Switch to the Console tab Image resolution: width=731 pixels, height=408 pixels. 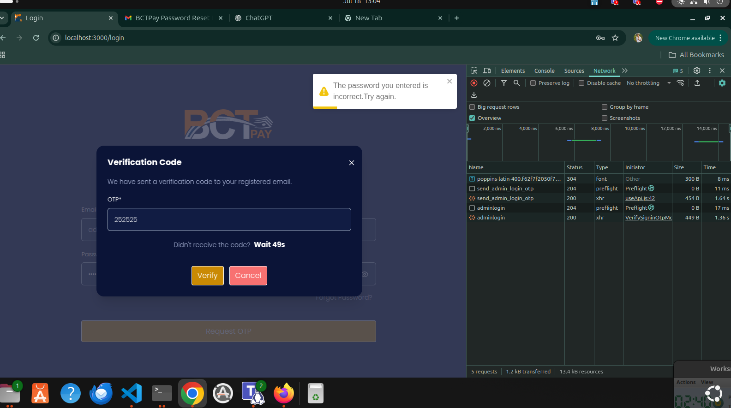(x=544, y=71)
